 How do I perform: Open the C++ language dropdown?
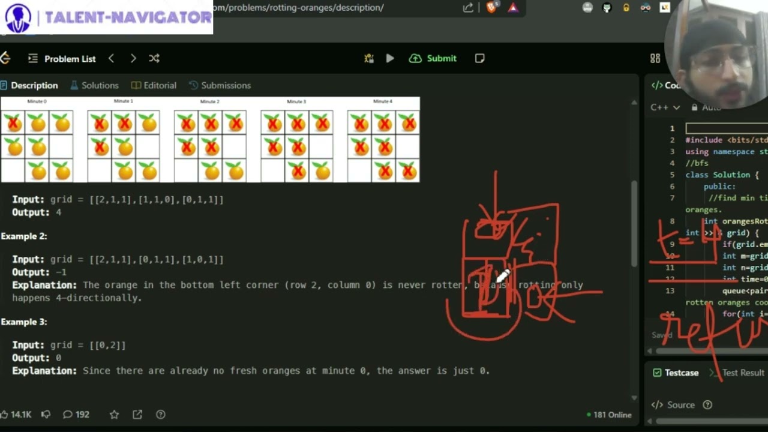tap(665, 107)
